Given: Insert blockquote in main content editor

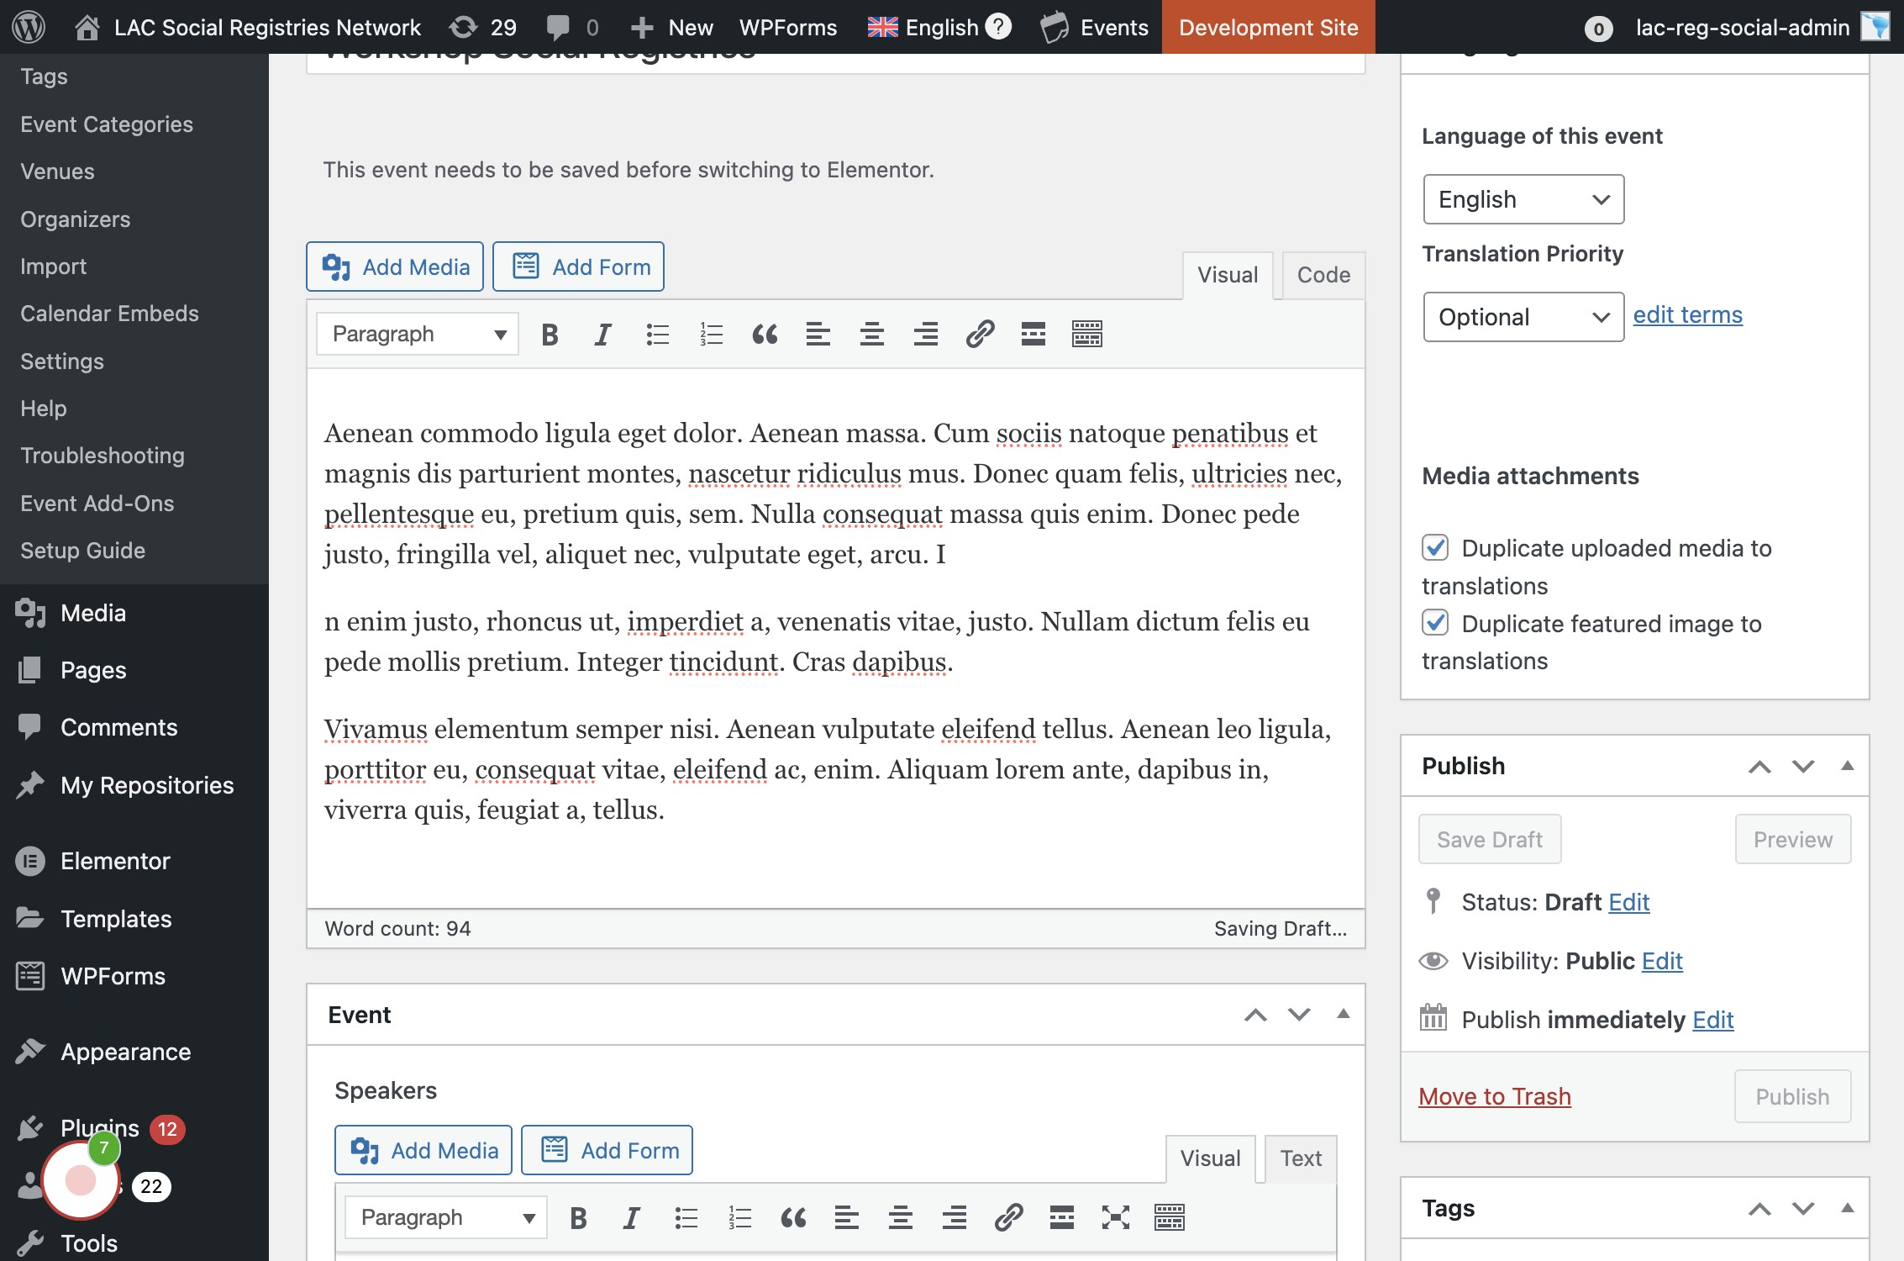Looking at the screenshot, I should click(765, 335).
